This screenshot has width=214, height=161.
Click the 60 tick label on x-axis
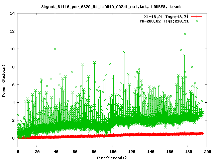coord(74,152)
